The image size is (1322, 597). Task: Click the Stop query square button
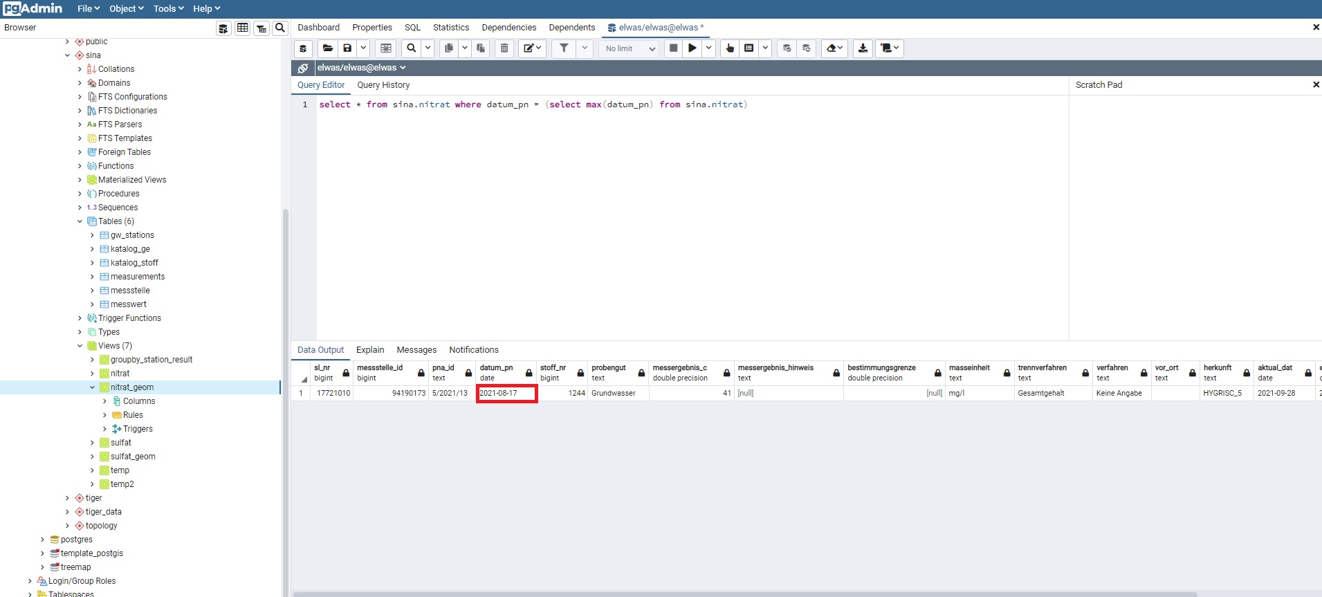click(x=673, y=48)
